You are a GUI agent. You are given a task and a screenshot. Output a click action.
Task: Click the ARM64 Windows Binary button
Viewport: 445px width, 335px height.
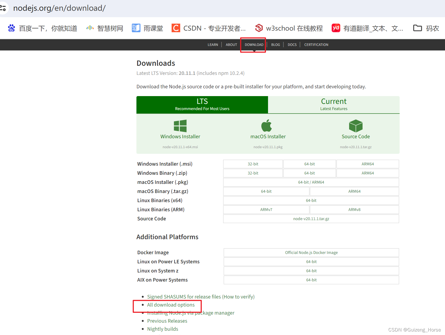pyautogui.click(x=367, y=173)
